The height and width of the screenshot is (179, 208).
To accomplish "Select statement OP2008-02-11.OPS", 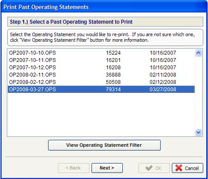I will [x=101, y=75].
